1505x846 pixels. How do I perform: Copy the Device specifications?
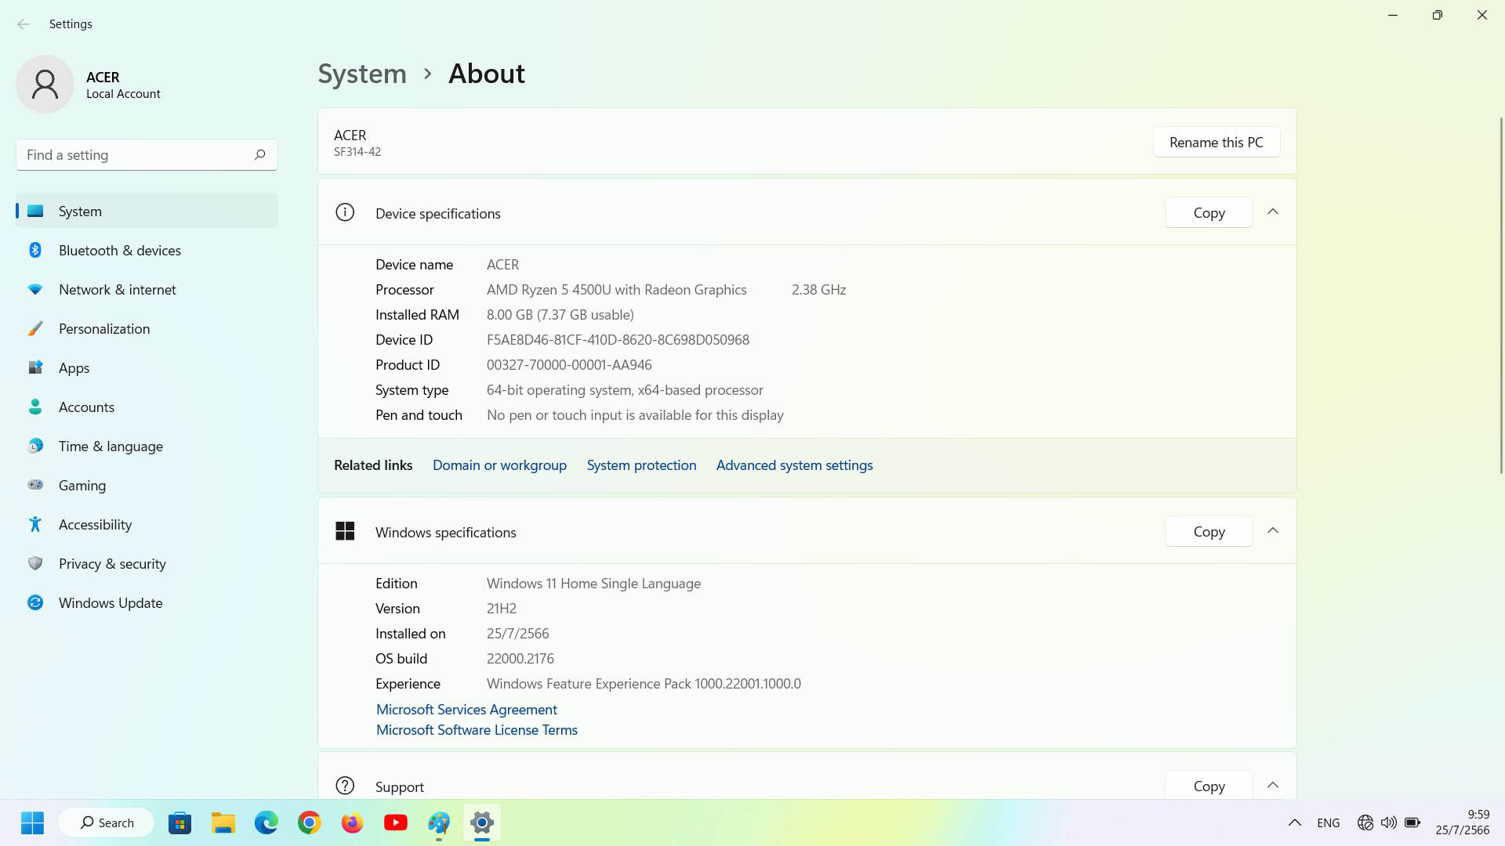point(1209,212)
